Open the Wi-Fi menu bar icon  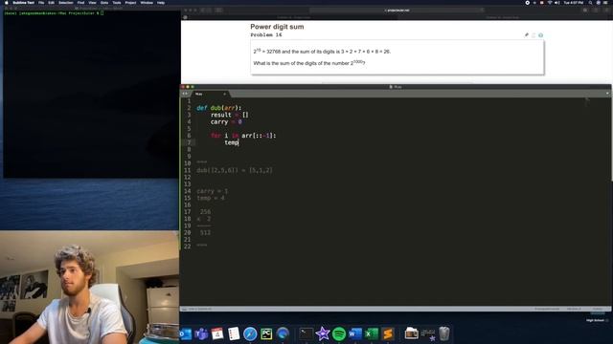point(549,3)
